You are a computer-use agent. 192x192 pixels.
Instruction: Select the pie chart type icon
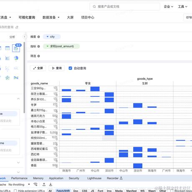[16, 58]
